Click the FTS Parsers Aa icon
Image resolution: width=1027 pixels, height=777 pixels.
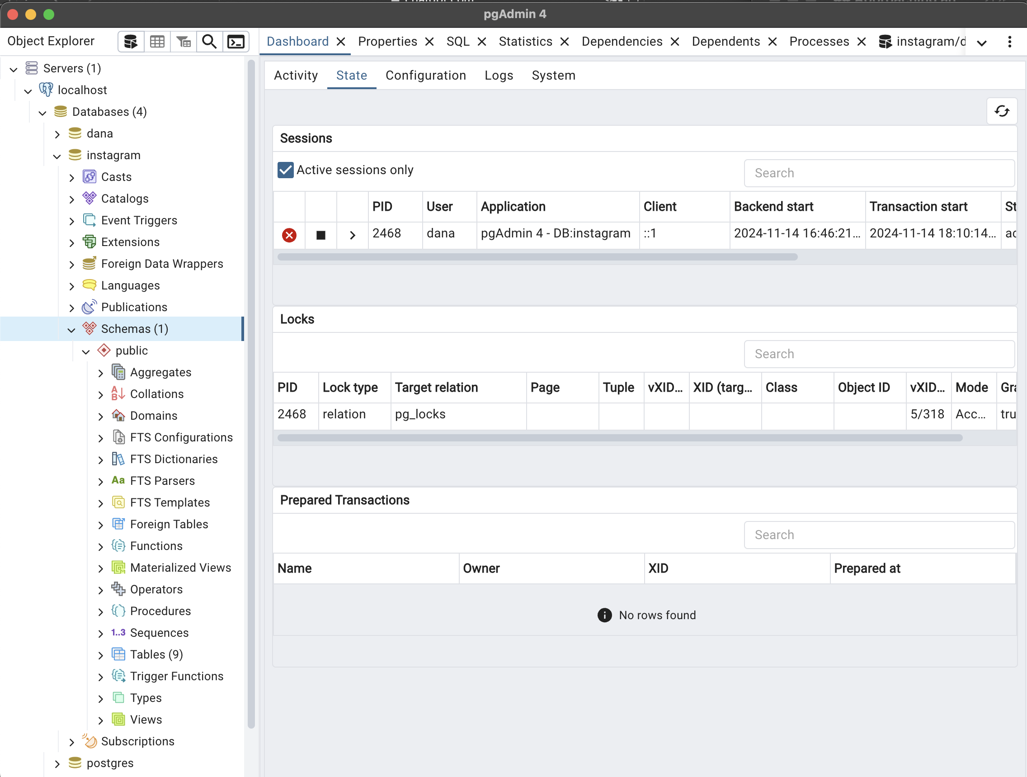[x=118, y=481]
